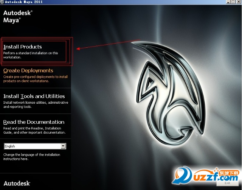Expand the English language dropdown arrow
The image size is (242, 190).
[x=63, y=146]
